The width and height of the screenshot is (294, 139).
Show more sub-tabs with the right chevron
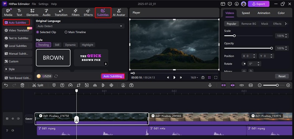point(286,24)
